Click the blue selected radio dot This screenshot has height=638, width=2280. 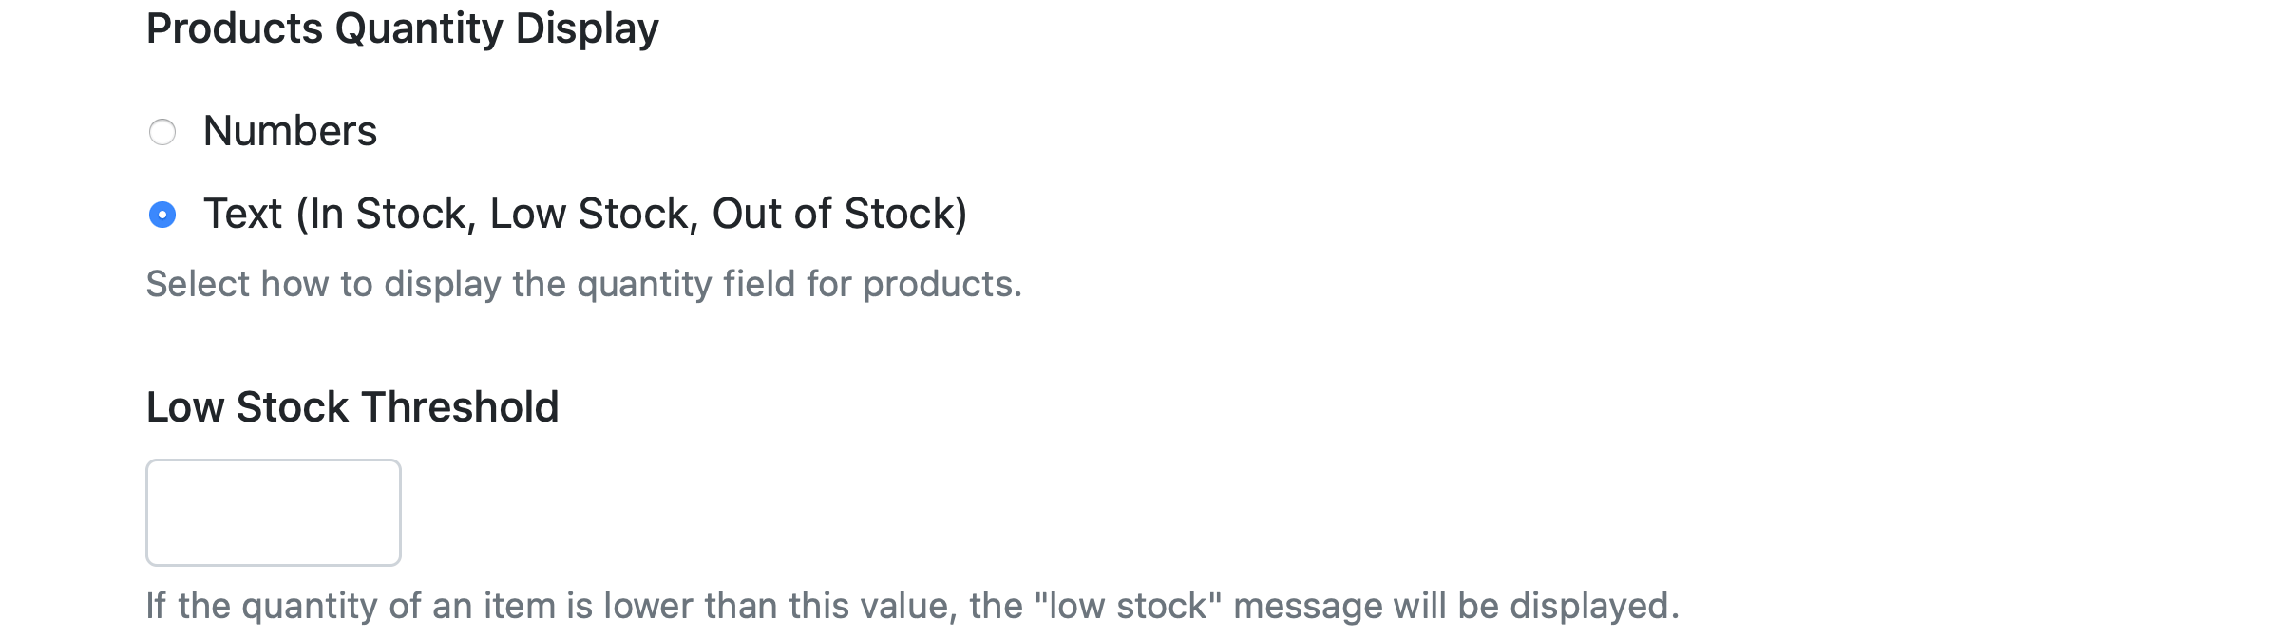162,216
